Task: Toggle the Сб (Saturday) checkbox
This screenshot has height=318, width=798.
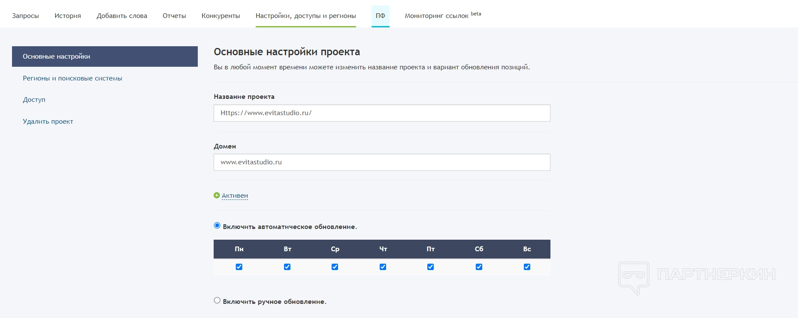Action: coord(479,267)
